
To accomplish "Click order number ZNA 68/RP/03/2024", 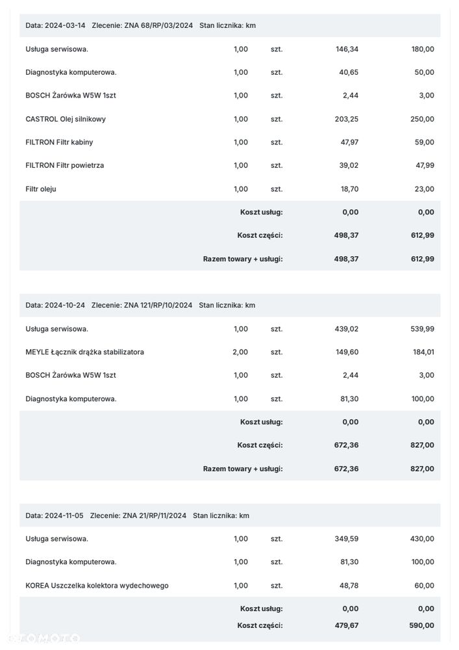I will click(158, 25).
